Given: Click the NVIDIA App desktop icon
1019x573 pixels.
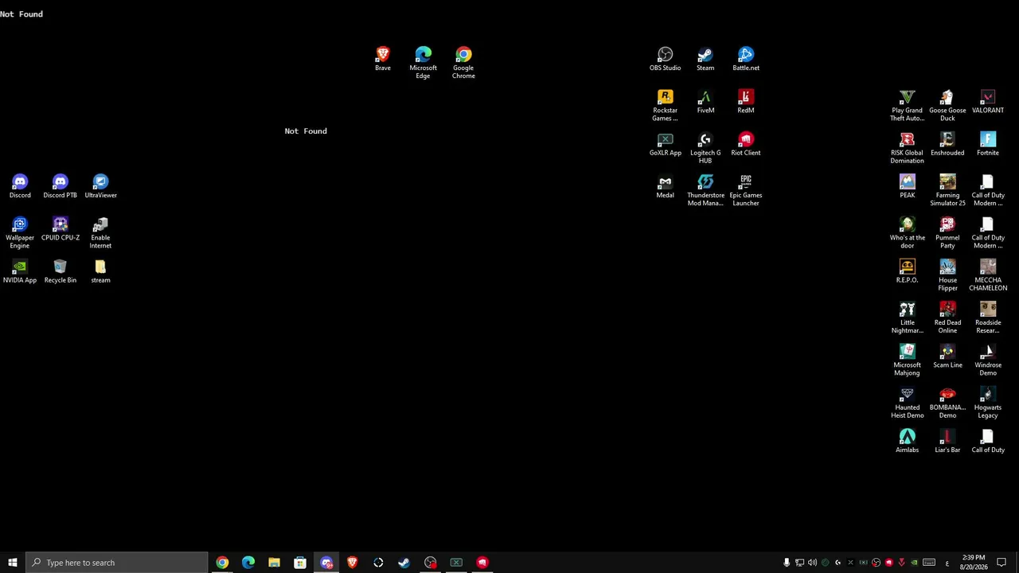Looking at the screenshot, I should (x=20, y=271).
